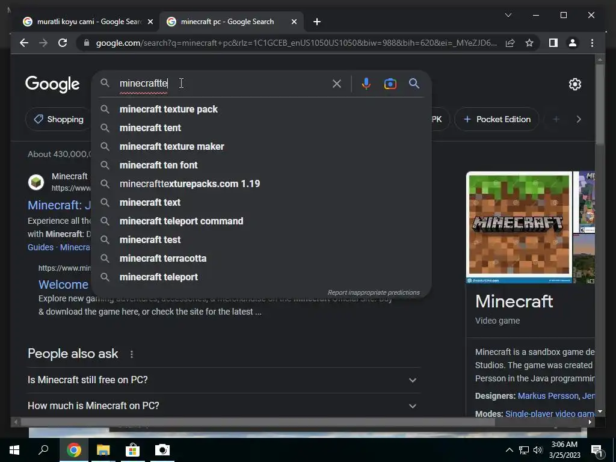Image resolution: width=616 pixels, height=462 pixels.
Task: Click the URL address bar
Action: 296,43
